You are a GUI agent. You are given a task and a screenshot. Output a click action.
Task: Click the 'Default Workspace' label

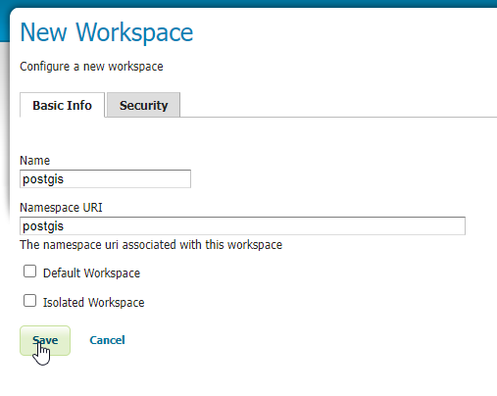(91, 273)
